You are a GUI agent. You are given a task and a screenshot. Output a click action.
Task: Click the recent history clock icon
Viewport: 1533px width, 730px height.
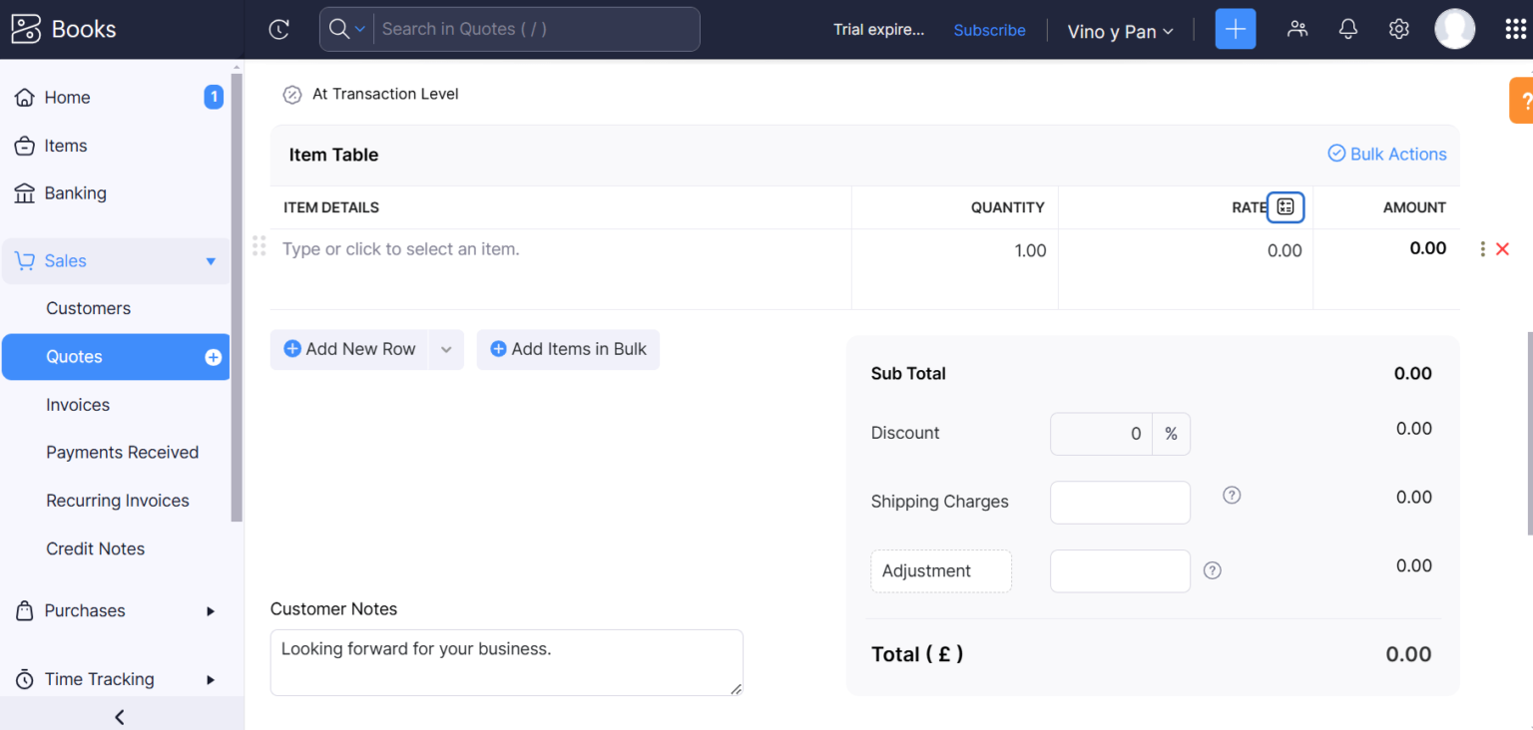278,29
